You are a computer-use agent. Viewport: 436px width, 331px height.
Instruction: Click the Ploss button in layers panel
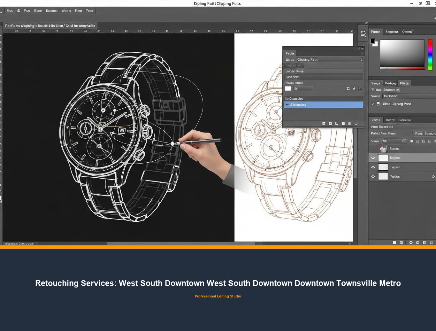[x=419, y=134]
